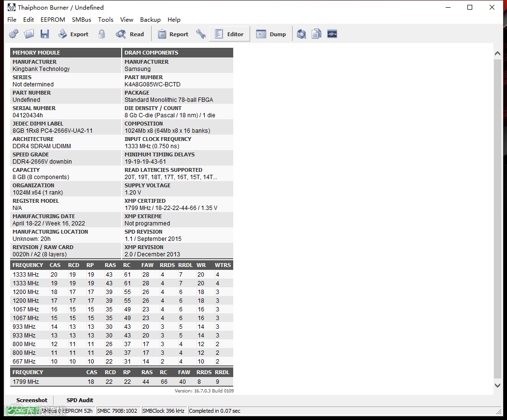Click the MEMORY MODULE section header

[66, 53]
